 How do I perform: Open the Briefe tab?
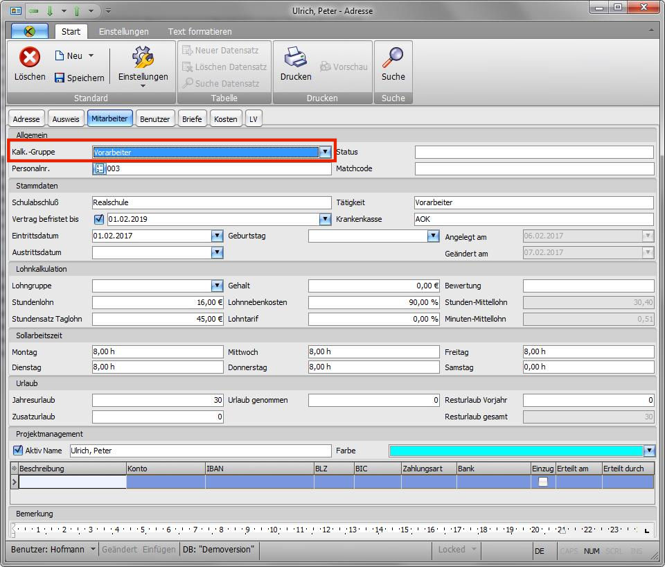(192, 119)
